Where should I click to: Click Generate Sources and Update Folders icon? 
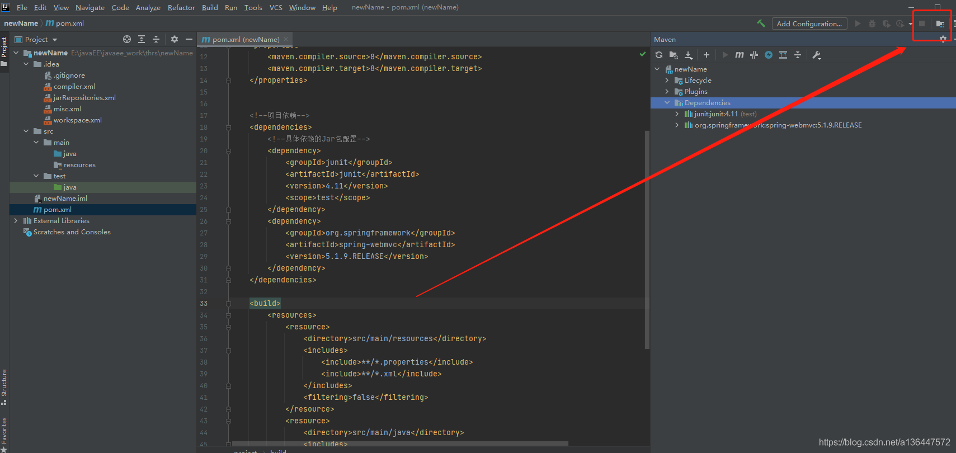(x=674, y=55)
